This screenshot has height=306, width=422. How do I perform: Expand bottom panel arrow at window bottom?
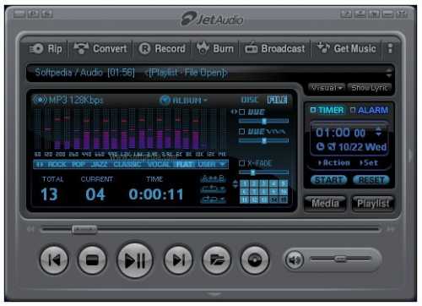pos(214,294)
